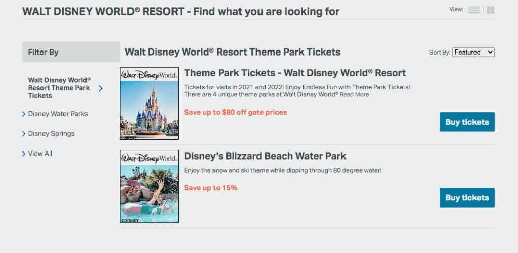
Task: Click the 'Filter By' header
Action: tap(71, 52)
